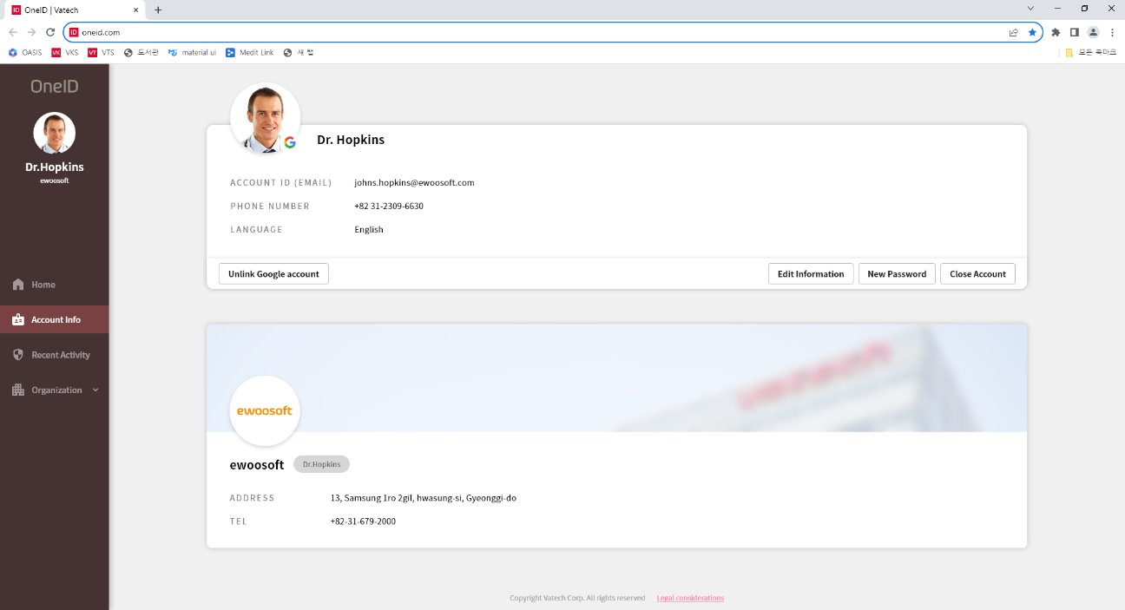Image resolution: width=1125 pixels, height=610 pixels.
Task: Click organization TEL +82-31-679-2000
Action: coord(363,521)
